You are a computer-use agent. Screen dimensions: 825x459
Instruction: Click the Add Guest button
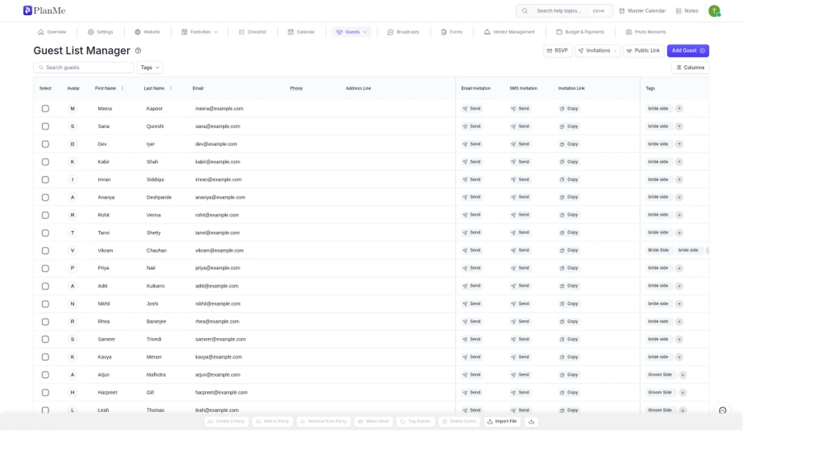point(688,51)
